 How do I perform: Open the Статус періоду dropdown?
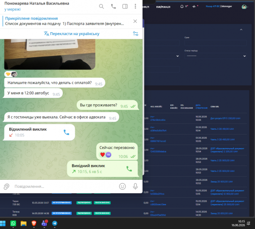[x=216, y=56]
